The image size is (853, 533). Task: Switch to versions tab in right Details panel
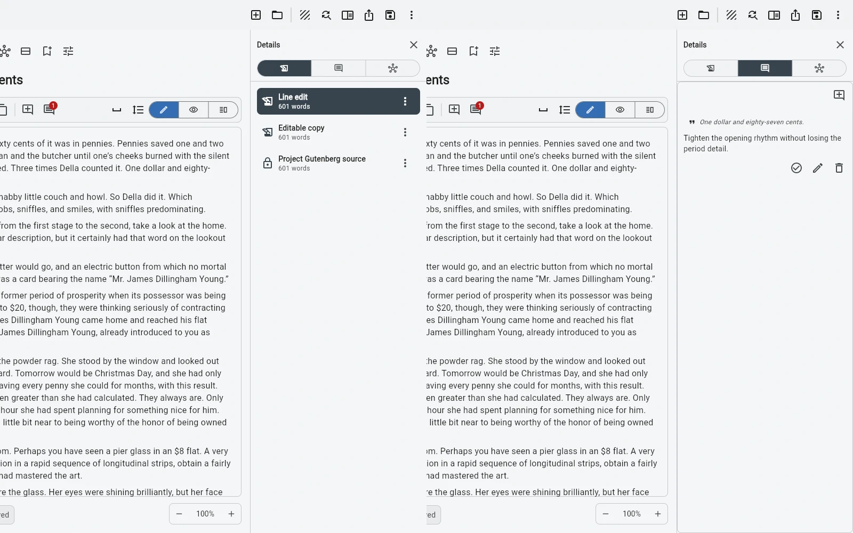pos(711,68)
